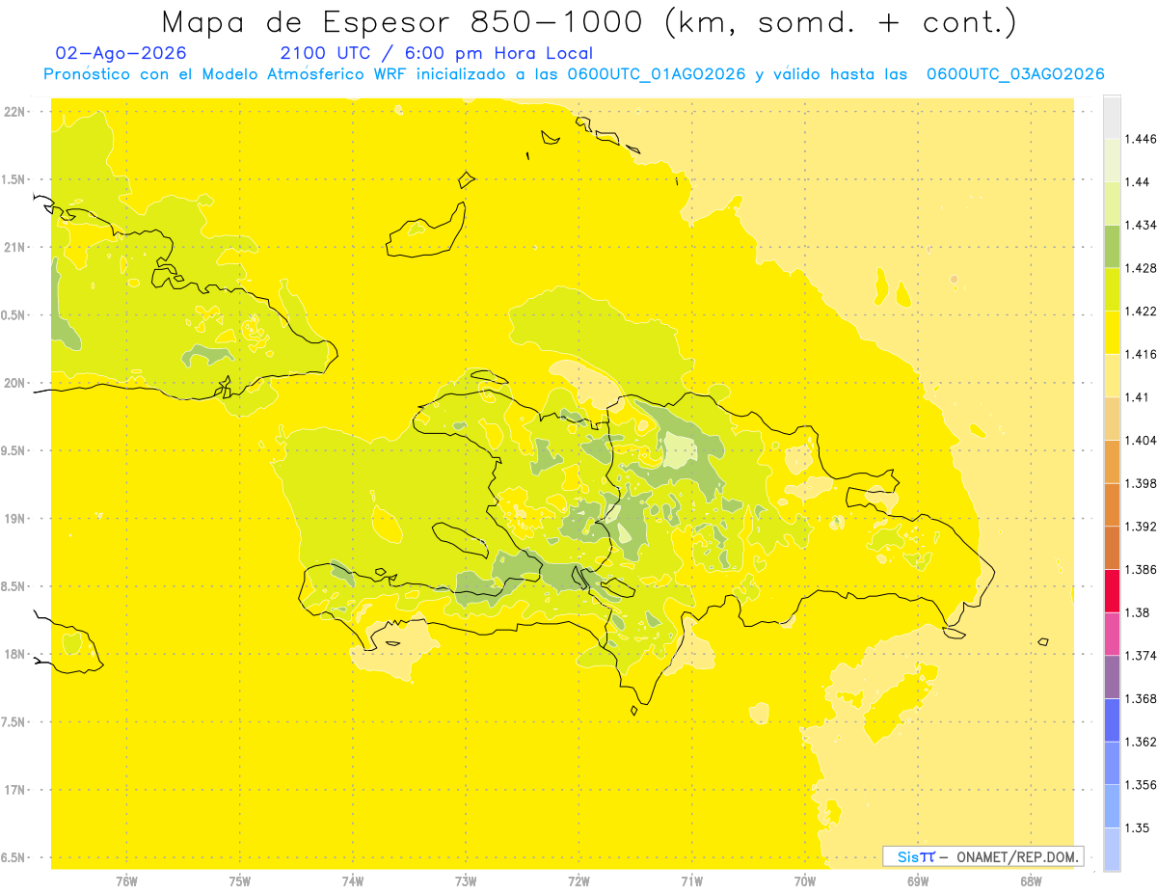This screenshot has height=894, width=1157.
Task: Click the '76W' longitude label
Action: pyautogui.click(x=126, y=880)
